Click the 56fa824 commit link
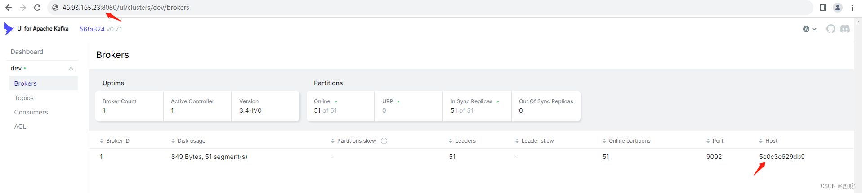The height and width of the screenshot is (193, 862). point(92,29)
